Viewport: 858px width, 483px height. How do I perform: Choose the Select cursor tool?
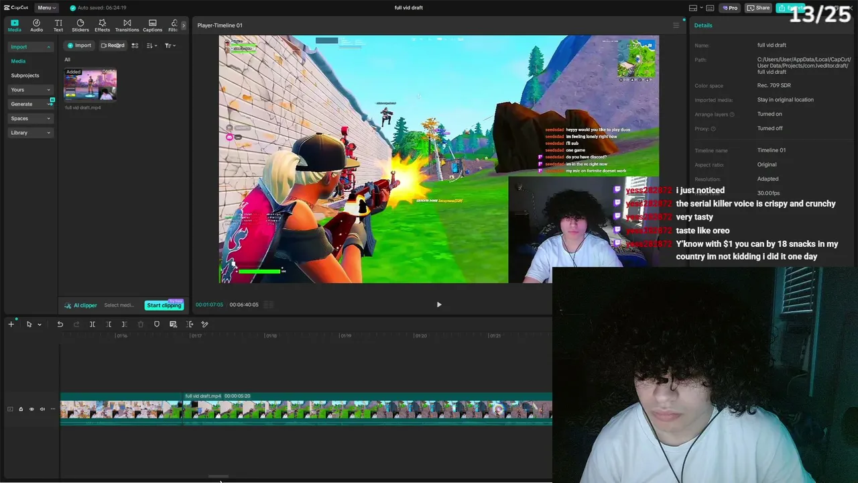[x=29, y=324]
